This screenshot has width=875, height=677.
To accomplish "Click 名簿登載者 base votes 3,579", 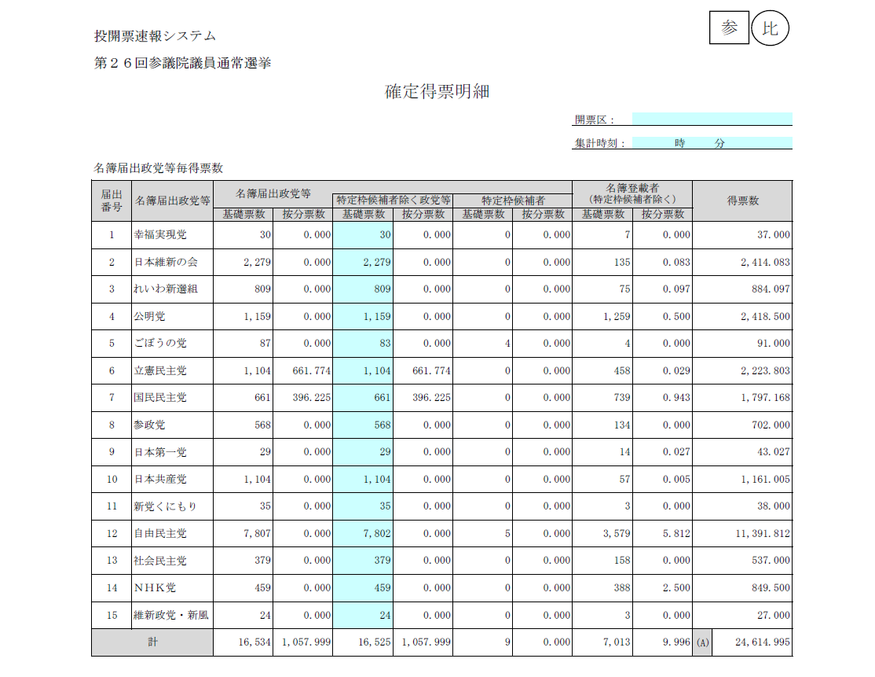I will (616, 533).
